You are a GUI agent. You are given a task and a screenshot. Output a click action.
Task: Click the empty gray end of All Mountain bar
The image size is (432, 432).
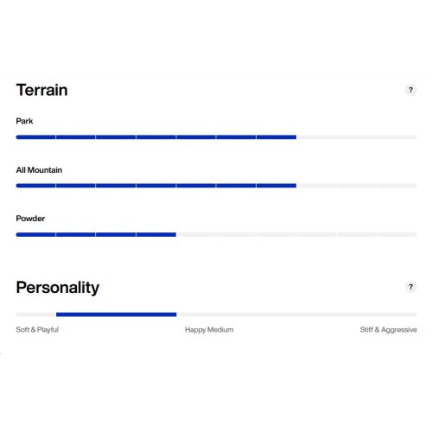tap(357, 186)
